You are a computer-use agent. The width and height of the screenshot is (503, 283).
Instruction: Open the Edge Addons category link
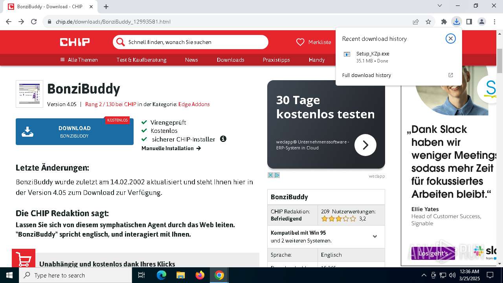coord(194,104)
